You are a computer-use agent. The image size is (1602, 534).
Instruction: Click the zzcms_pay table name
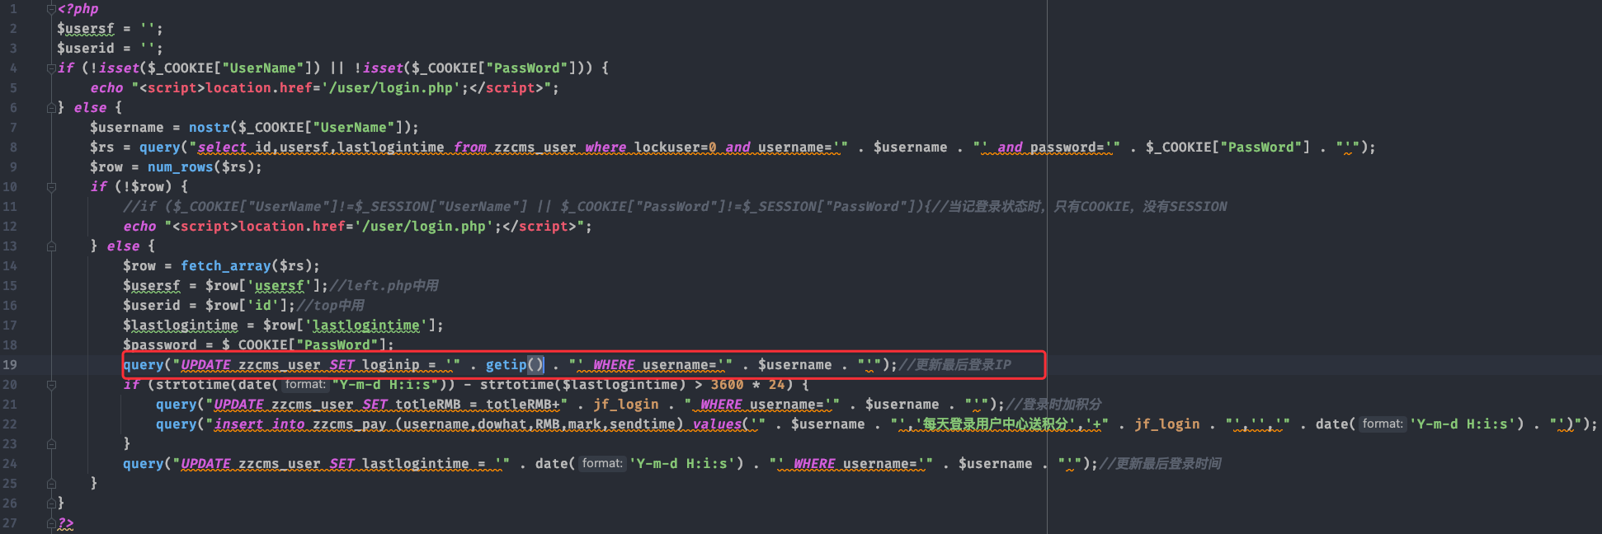[x=350, y=424]
